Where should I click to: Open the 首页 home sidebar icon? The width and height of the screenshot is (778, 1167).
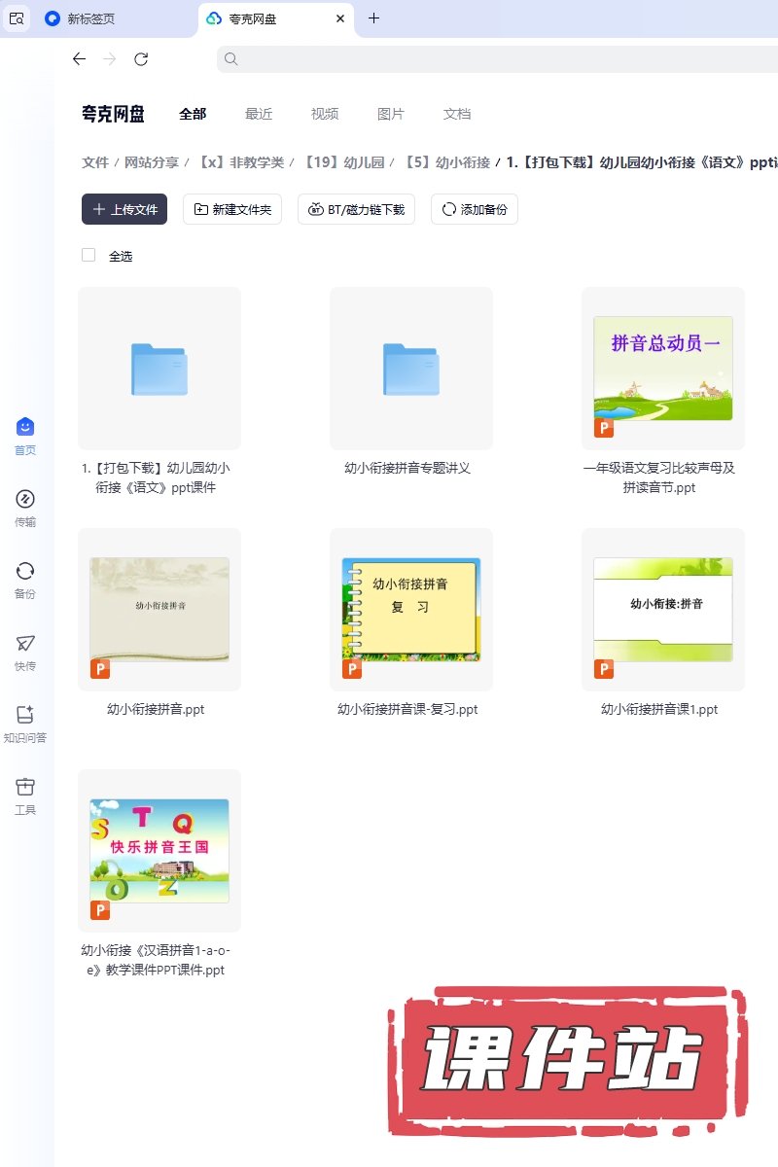25,428
